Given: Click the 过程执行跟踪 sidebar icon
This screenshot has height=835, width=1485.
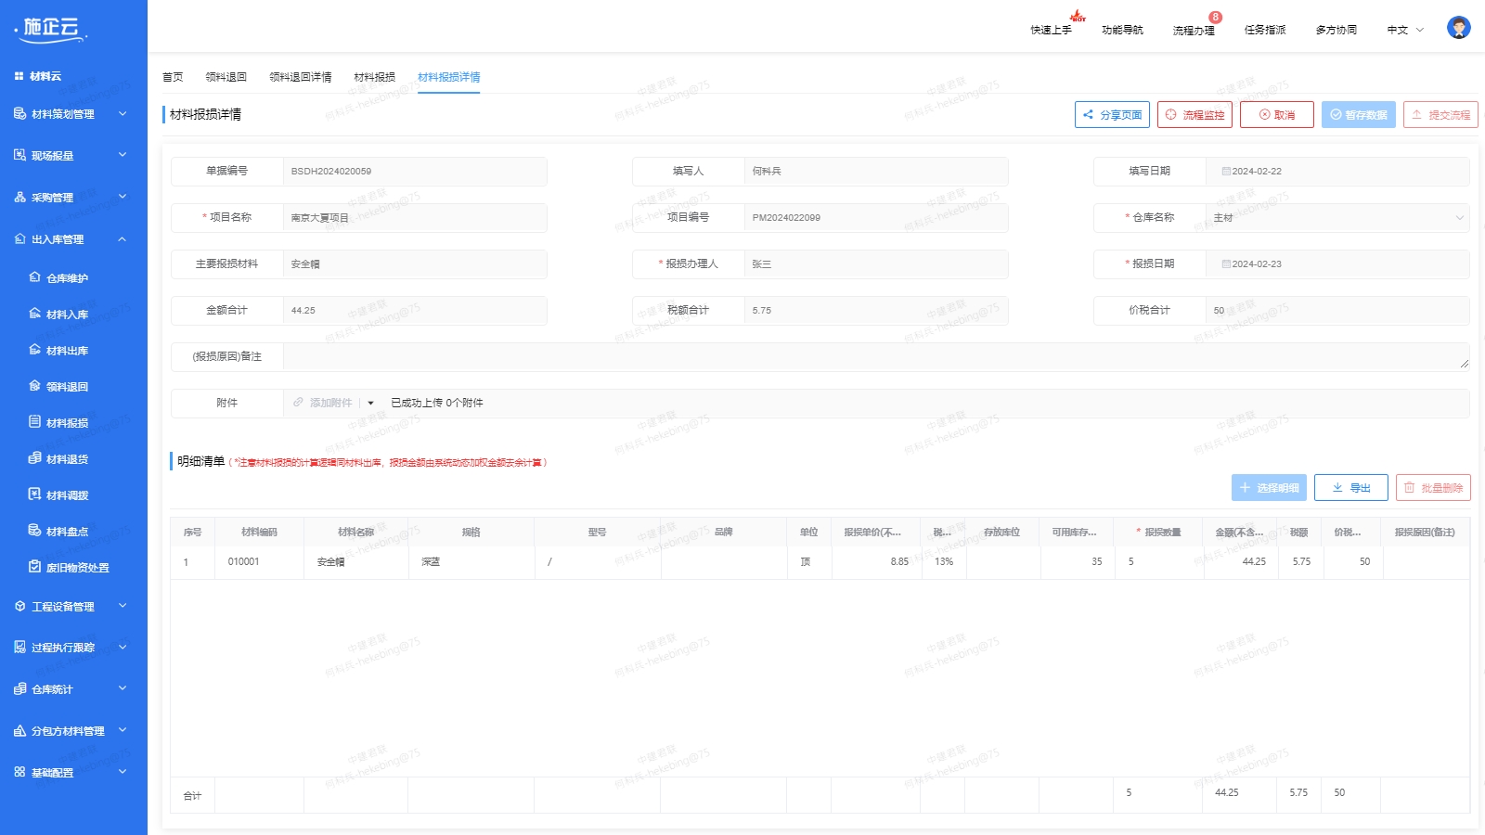Looking at the screenshot, I should (x=19, y=647).
